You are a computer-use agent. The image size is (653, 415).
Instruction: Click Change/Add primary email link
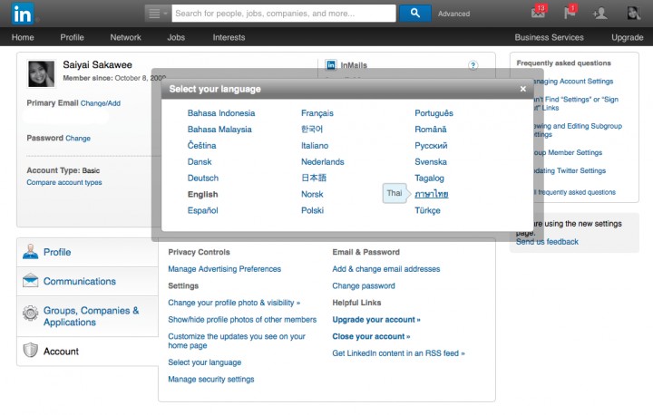tap(101, 103)
